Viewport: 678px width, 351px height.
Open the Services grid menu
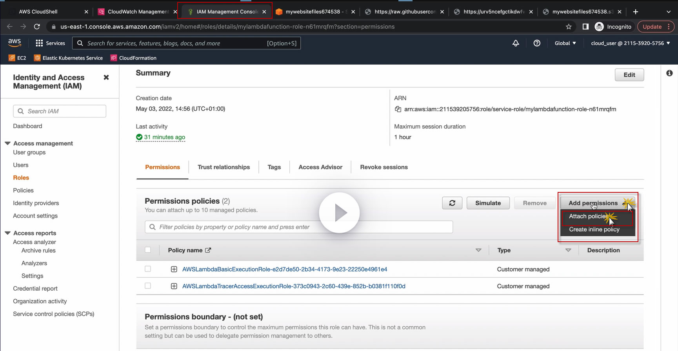pos(50,43)
